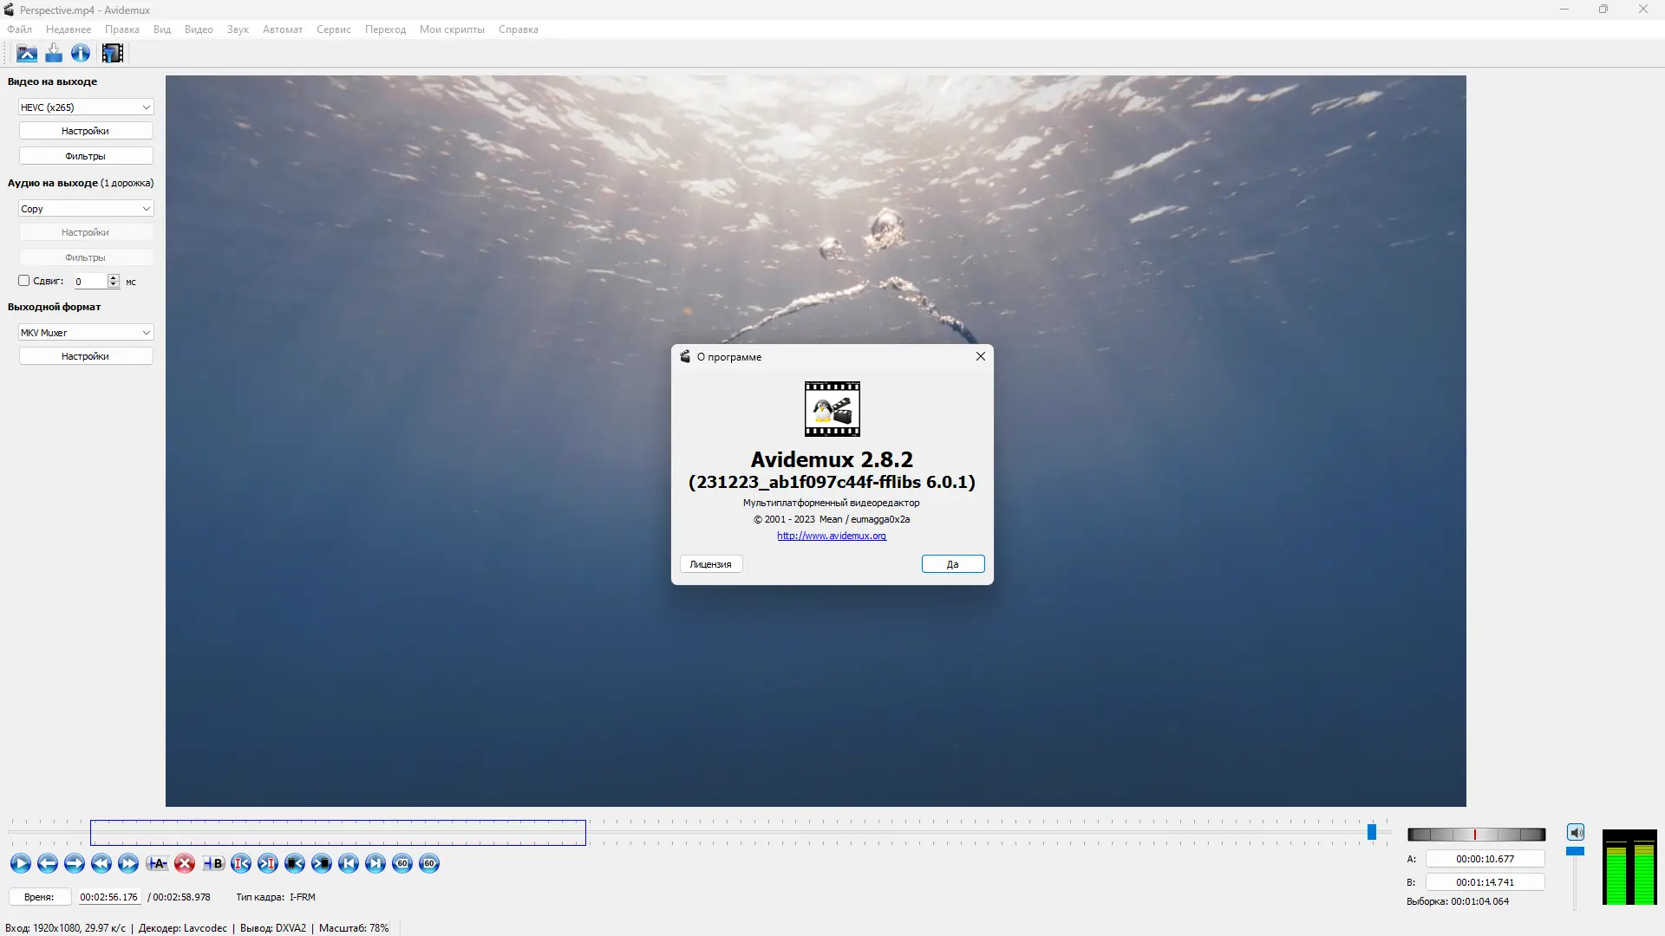
Task: Go to first frame icon
Action: [x=349, y=863]
